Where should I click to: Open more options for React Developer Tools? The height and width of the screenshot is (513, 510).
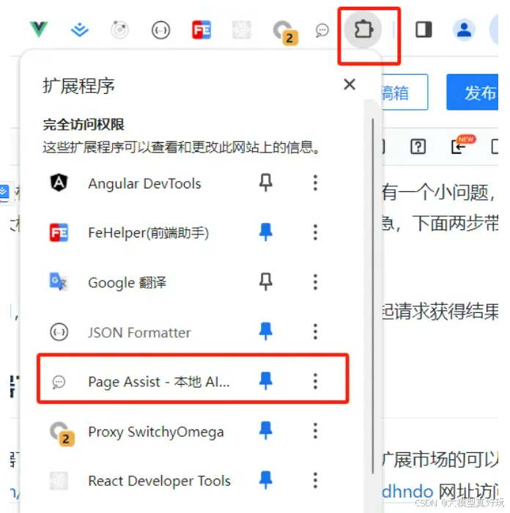(315, 480)
